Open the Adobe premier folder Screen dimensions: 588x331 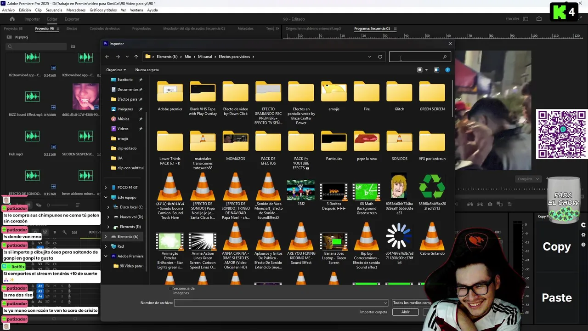pyautogui.click(x=170, y=97)
